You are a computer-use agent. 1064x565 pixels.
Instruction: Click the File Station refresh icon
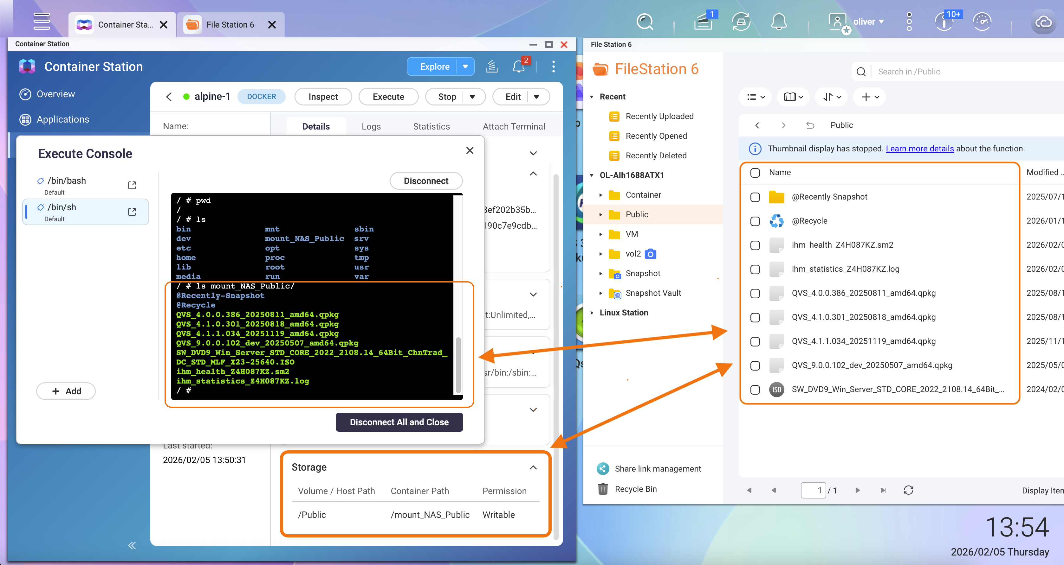point(908,490)
